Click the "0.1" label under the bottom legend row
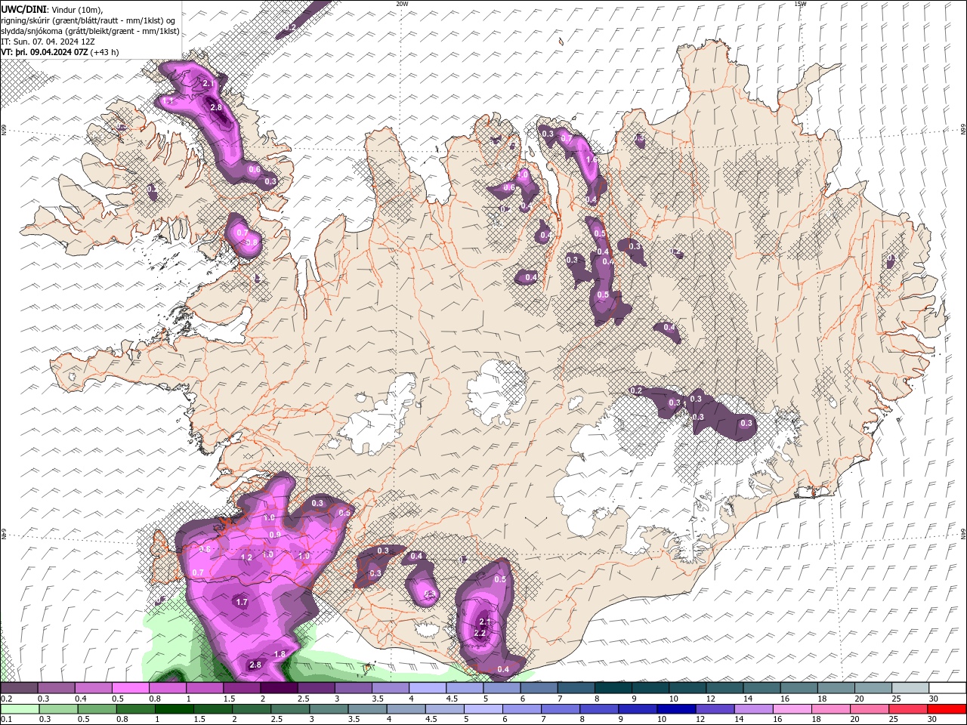Screen dimensions: 967x725 [x=6, y=720]
